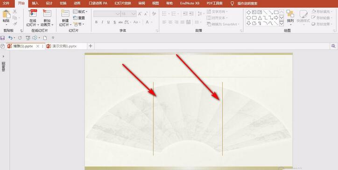The width and height of the screenshot is (338, 170).
Task: Decrease font size with the small A icon
Action: (x=146, y=14)
